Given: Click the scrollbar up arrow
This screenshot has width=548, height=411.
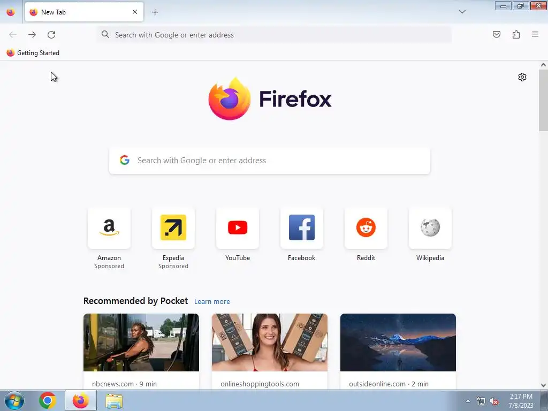Looking at the screenshot, I should click(x=543, y=65).
